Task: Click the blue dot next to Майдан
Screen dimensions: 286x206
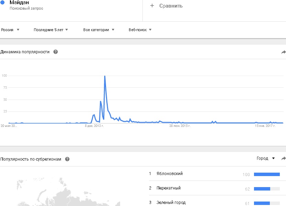Action: (3, 2)
